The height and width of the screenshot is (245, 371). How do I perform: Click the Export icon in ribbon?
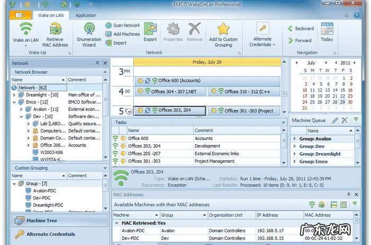(x=150, y=30)
